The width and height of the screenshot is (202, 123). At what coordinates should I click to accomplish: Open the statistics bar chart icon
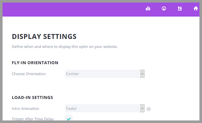148,9
